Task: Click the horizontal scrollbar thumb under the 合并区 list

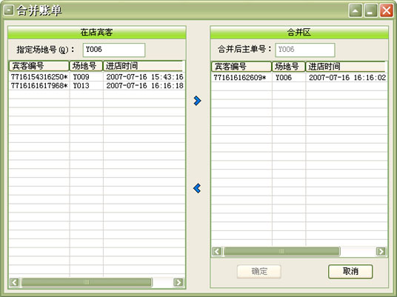Action: pos(281,251)
